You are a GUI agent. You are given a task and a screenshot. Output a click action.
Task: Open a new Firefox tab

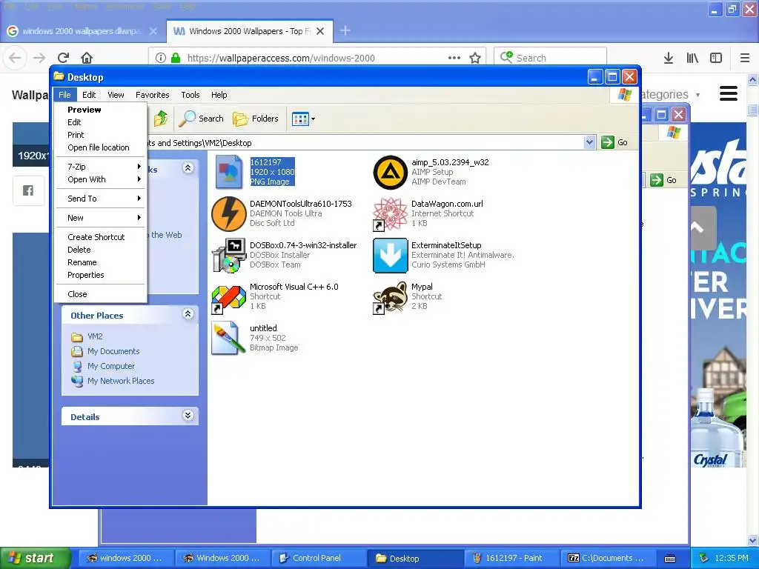(345, 30)
